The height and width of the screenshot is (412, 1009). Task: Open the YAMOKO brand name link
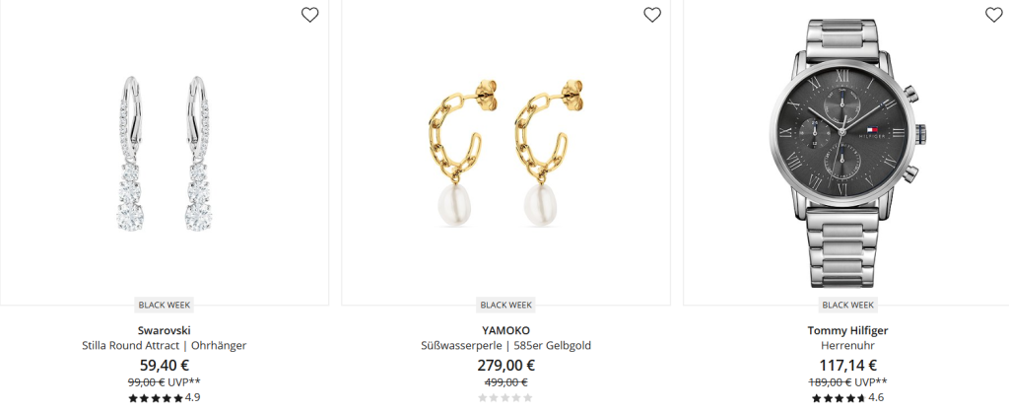tap(505, 330)
